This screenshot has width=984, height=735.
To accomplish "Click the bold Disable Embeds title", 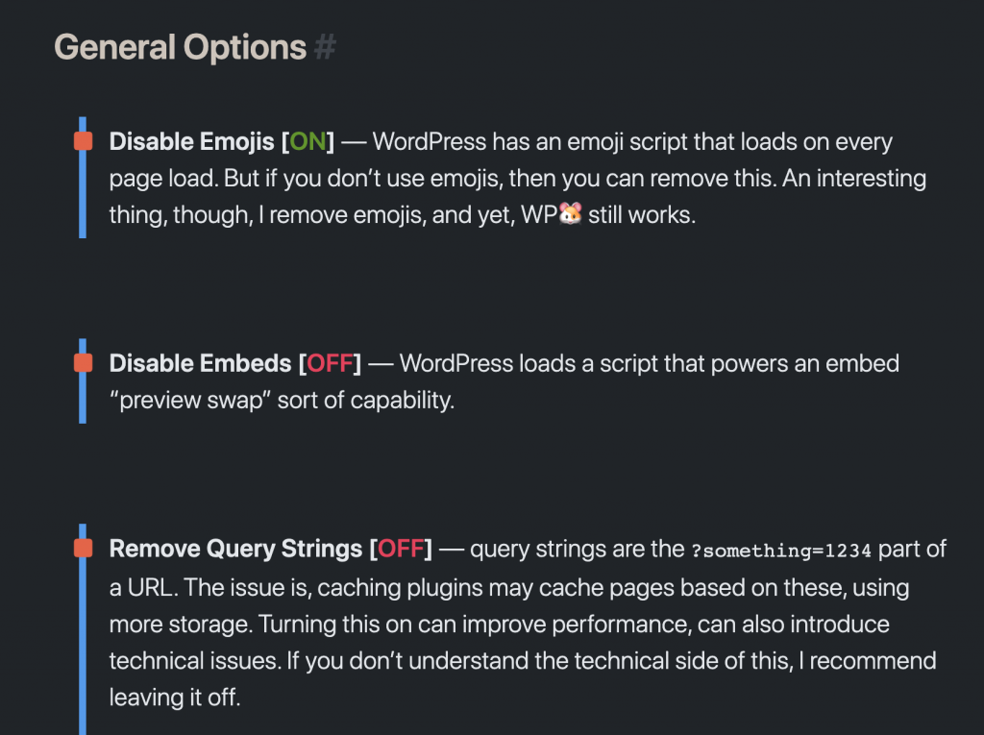I will coord(200,363).
